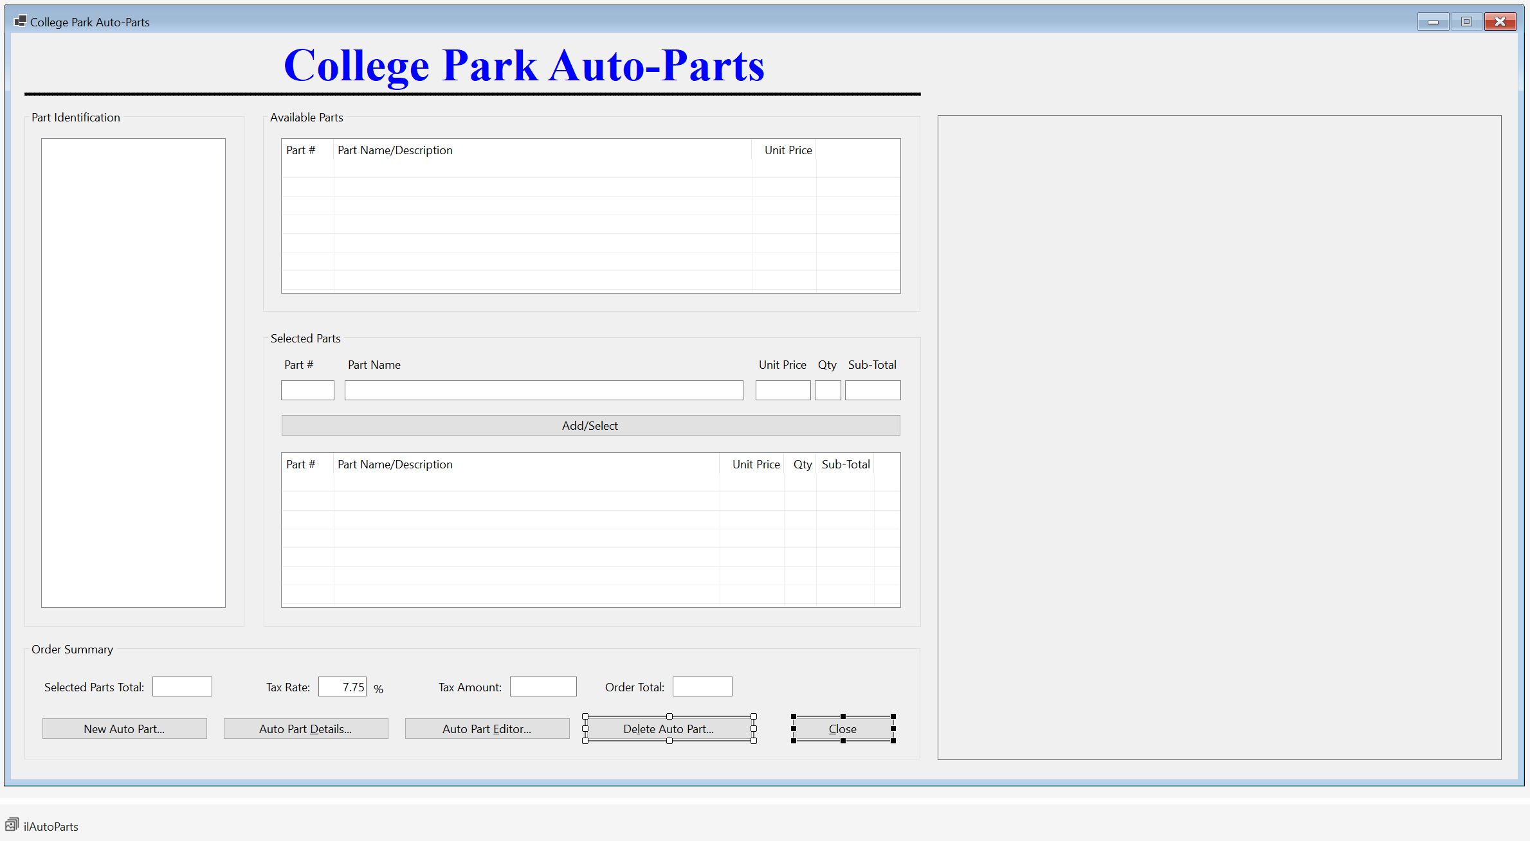Open Auto Part Details... button
Image resolution: width=1530 pixels, height=841 pixels.
tap(305, 729)
